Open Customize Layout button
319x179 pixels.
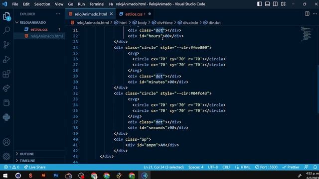(x=283, y=4)
